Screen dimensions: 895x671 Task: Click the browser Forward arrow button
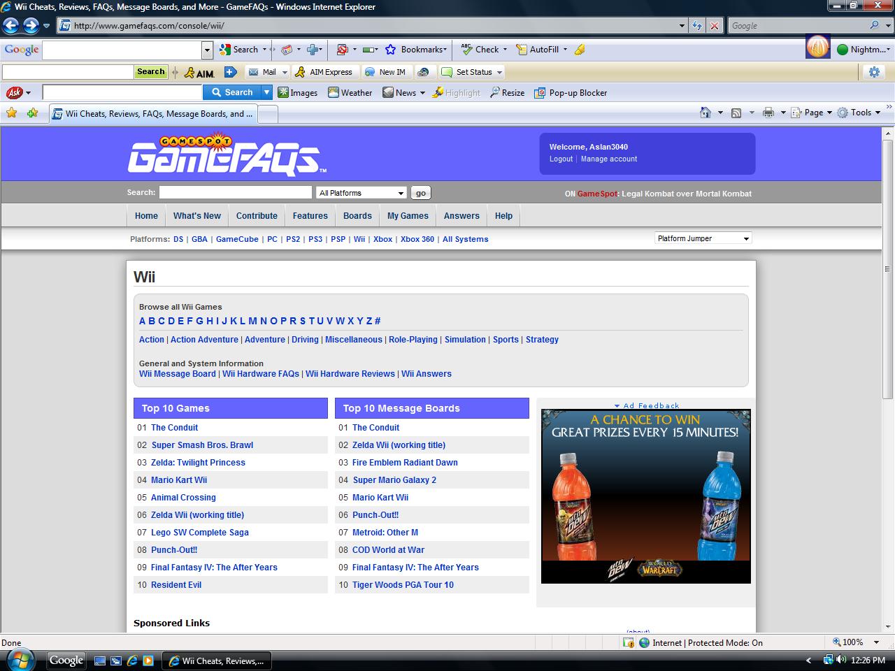tap(31, 26)
